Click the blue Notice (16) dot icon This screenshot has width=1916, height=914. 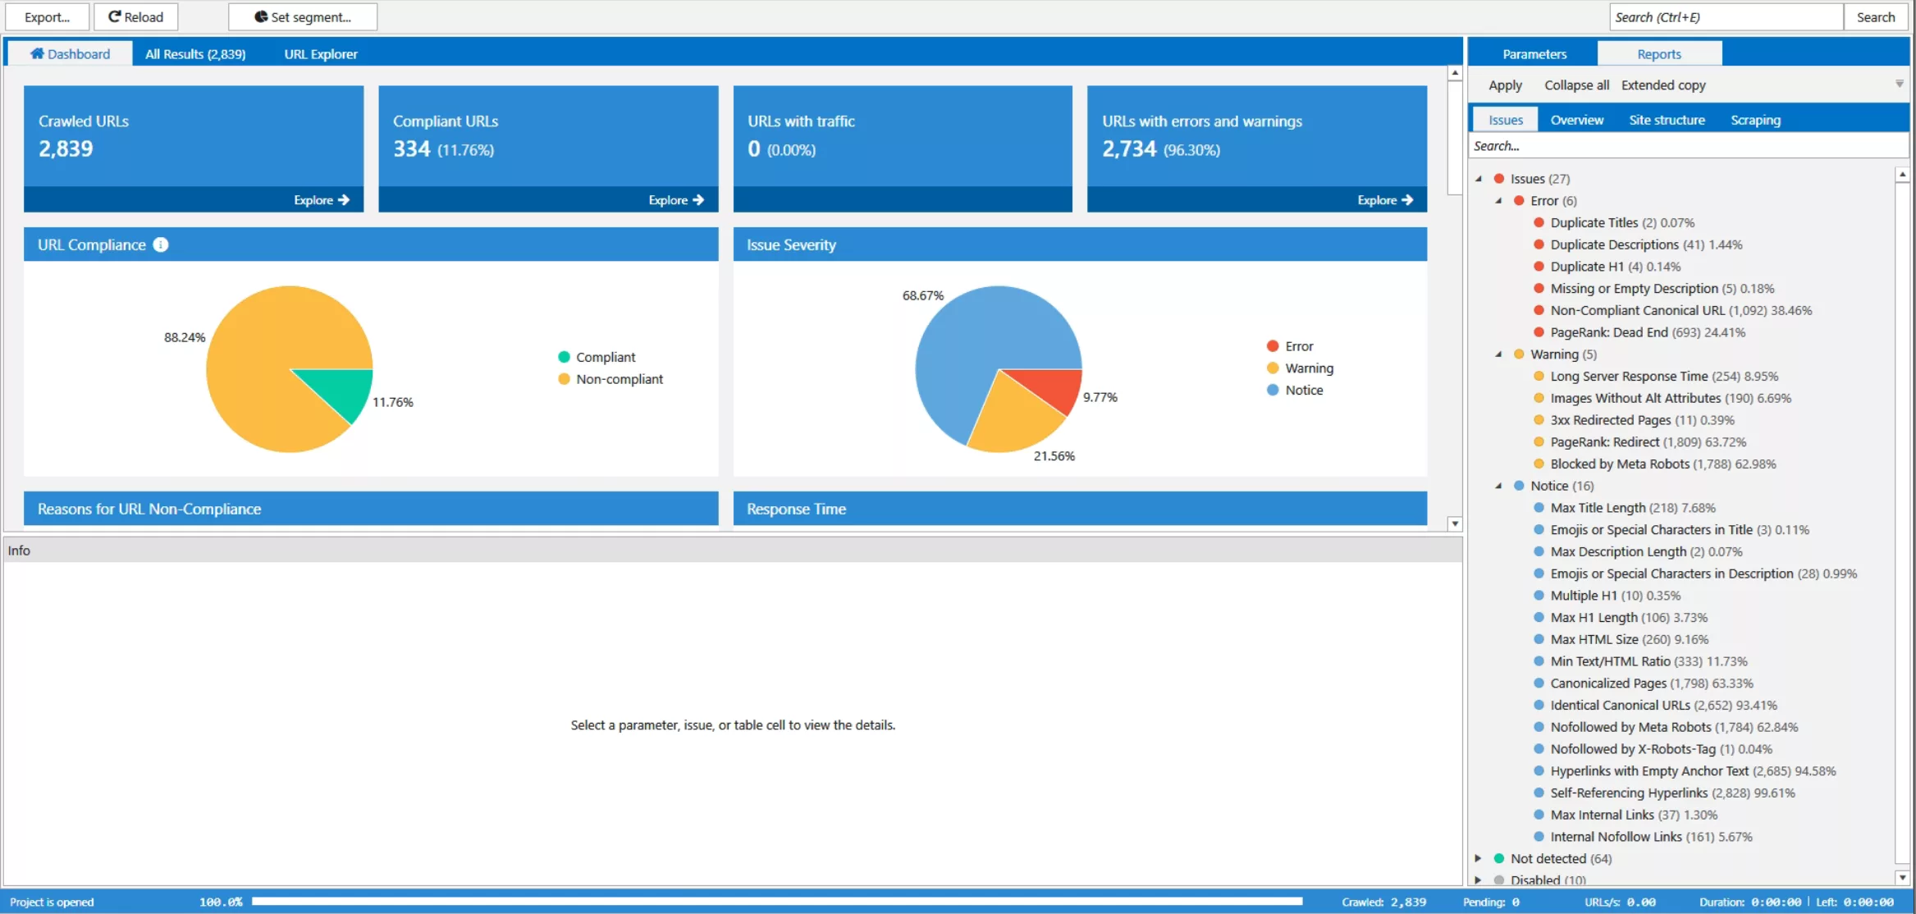coord(1519,486)
